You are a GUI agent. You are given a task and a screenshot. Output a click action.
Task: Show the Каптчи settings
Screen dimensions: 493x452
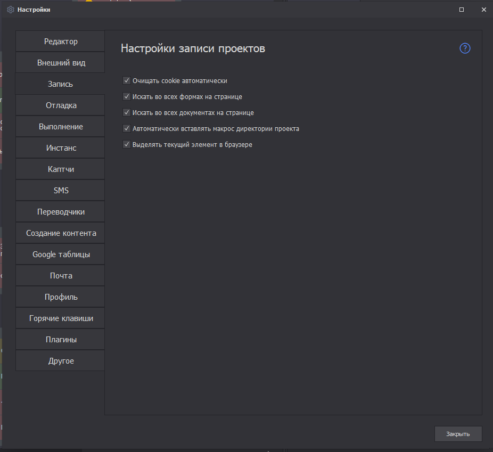coord(61,169)
